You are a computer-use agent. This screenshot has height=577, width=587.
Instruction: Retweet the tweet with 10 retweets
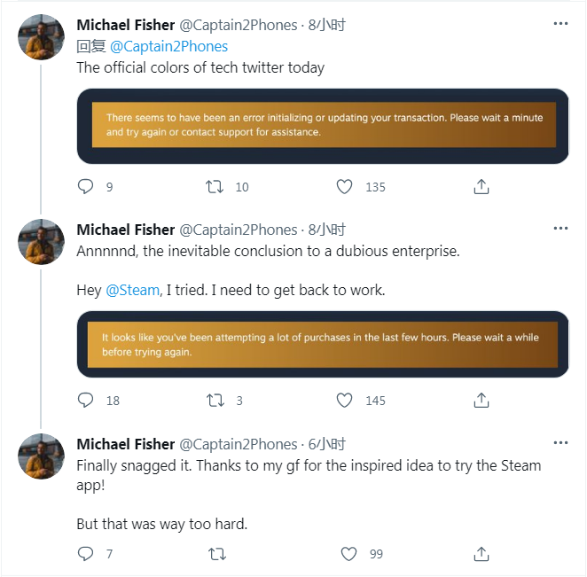click(x=215, y=187)
